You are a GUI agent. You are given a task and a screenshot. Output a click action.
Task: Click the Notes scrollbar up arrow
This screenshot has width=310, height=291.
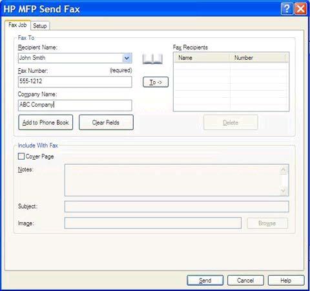click(x=284, y=170)
